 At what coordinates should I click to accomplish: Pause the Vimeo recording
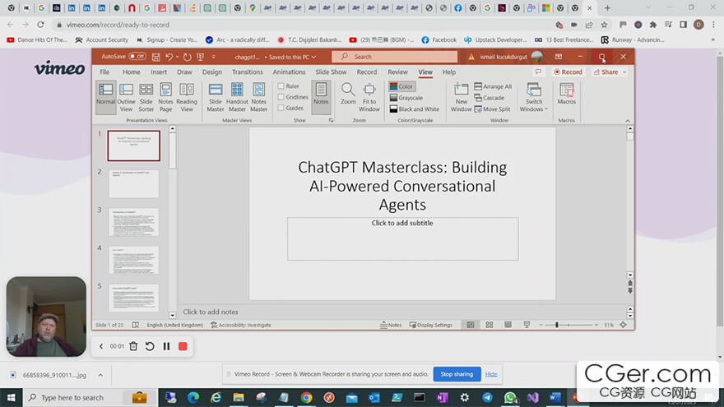point(166,346)
